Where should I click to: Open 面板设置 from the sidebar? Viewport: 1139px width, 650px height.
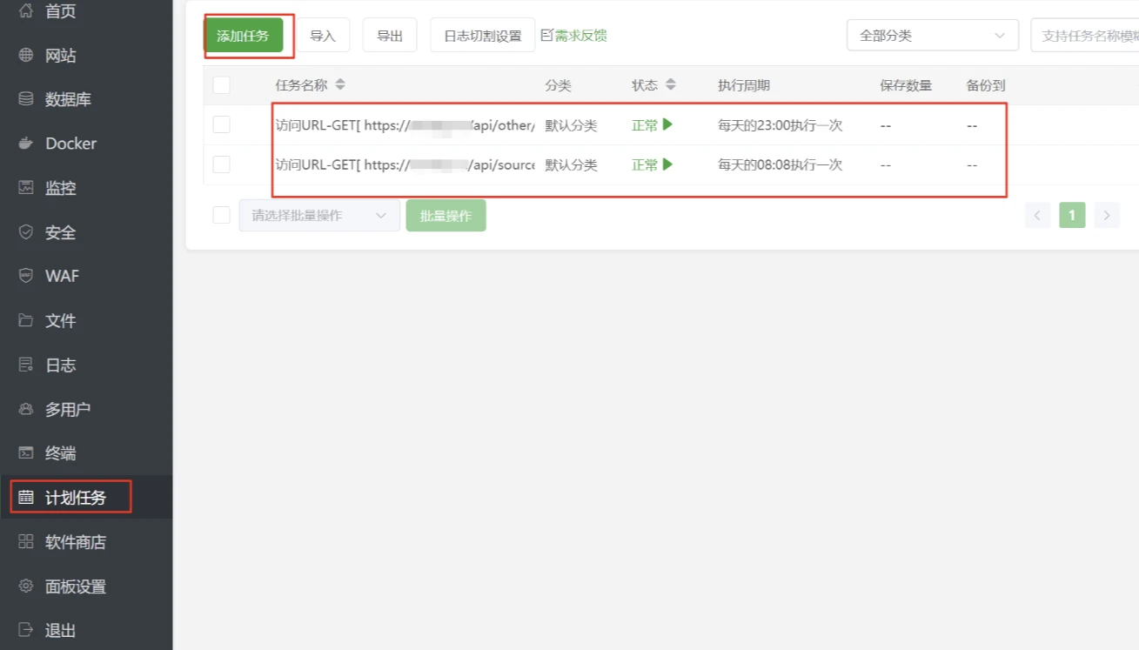click(74, 586)
